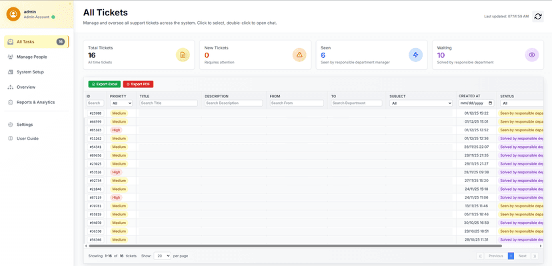Select page 1 in pagination
The width and height of the screenshot is (552, 266).
(511, 256)
